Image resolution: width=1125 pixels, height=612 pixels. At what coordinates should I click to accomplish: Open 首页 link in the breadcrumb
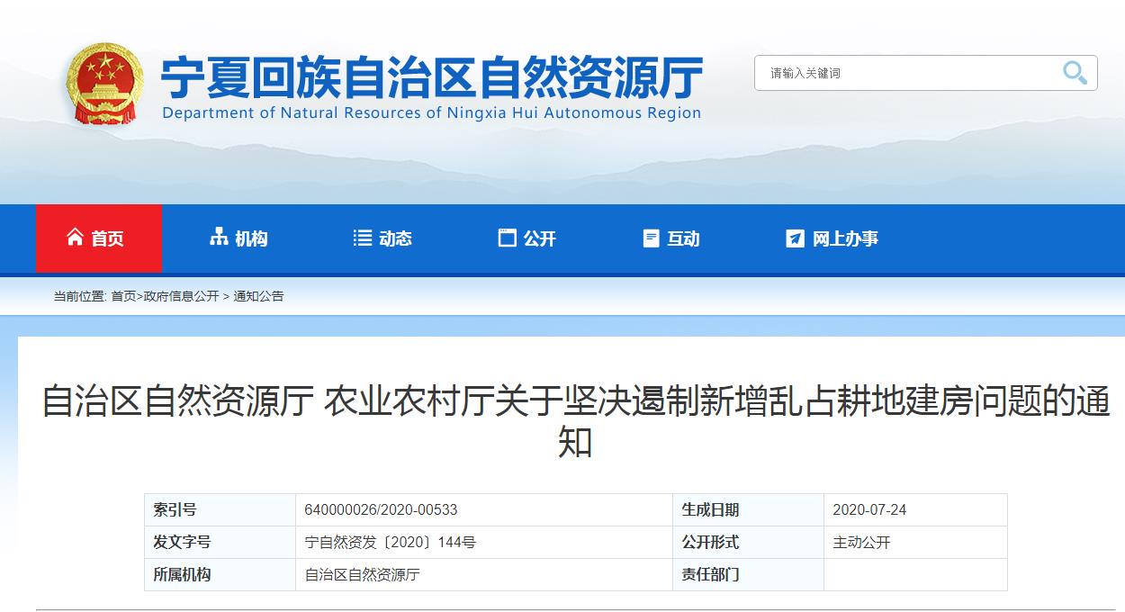click(123, 296)
